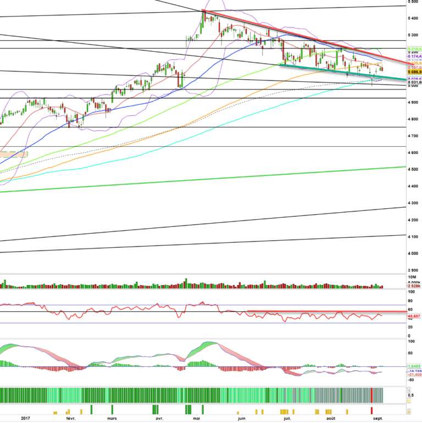Click the 2 528k volume value label
Screen dimensions: 422x423
(x=414, y=287)
